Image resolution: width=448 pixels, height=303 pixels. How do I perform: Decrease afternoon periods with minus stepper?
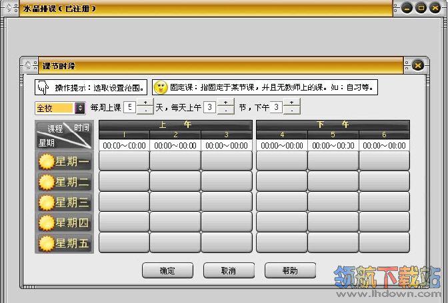pyautogui.click(x=292, y=111)
